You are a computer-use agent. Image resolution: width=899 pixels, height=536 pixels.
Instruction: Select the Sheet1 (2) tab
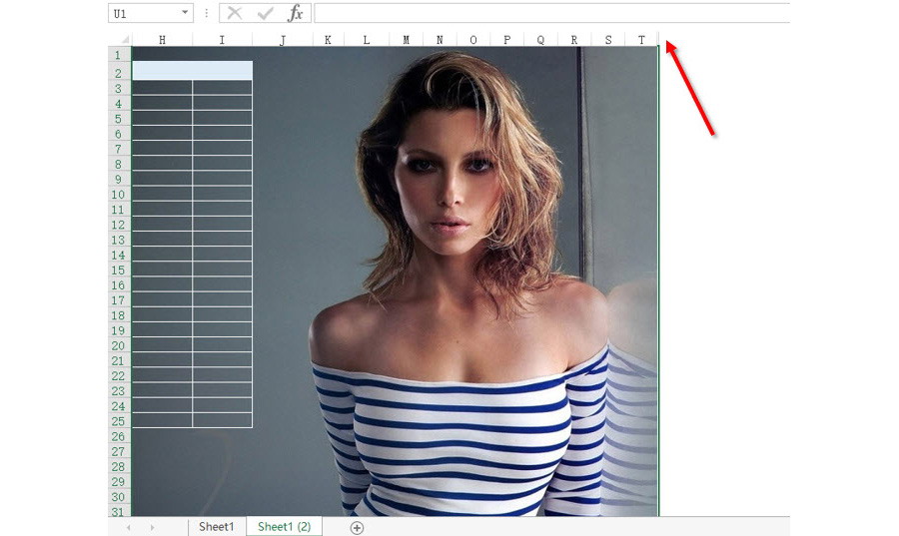(284, 527)
